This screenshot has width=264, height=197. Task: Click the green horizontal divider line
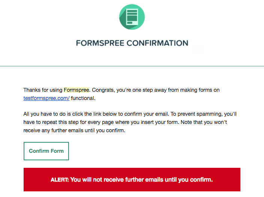[x=132, y=66]
